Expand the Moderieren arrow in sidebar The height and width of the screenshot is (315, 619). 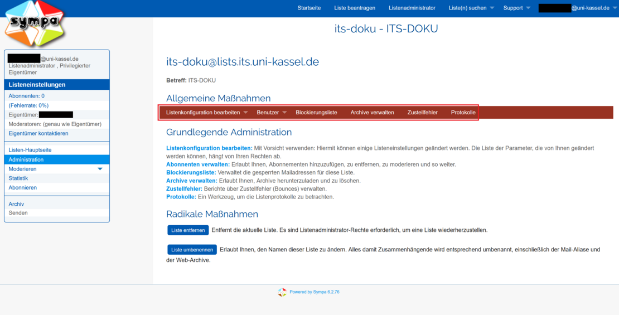pos(100,169)
